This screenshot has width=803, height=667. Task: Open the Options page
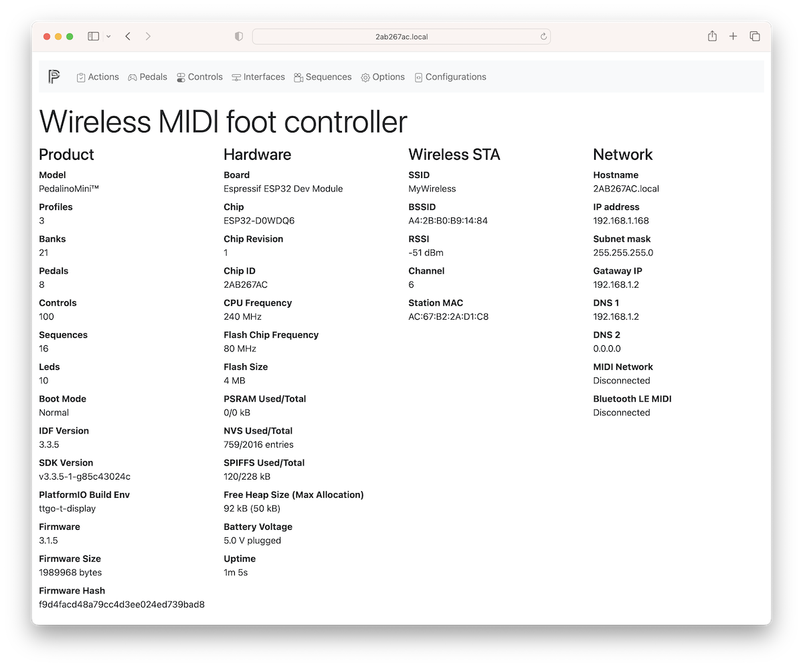point(383,77)
